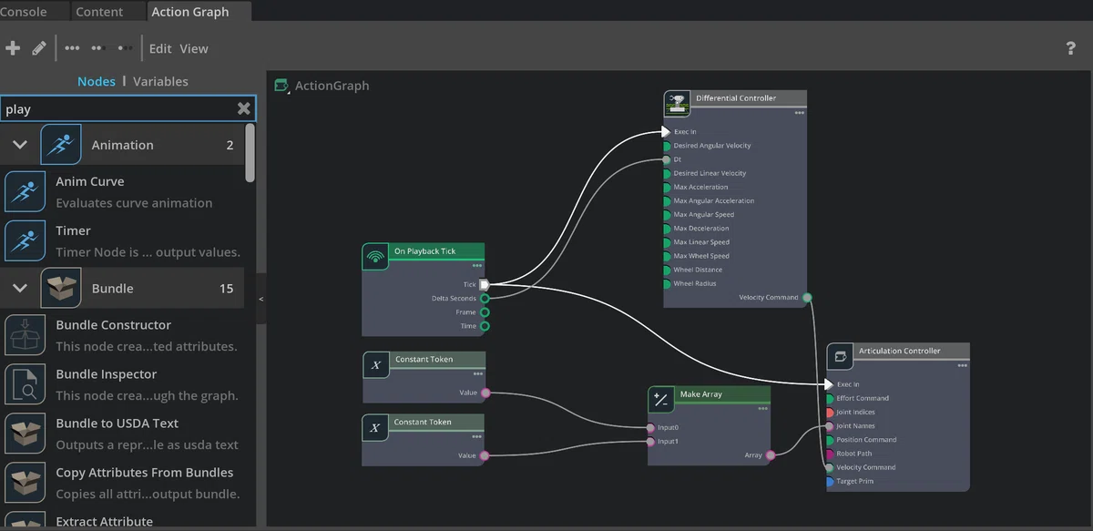Click the Max Acceleration input port
Screen dimensions: 1093x531
tap(667, 187)
